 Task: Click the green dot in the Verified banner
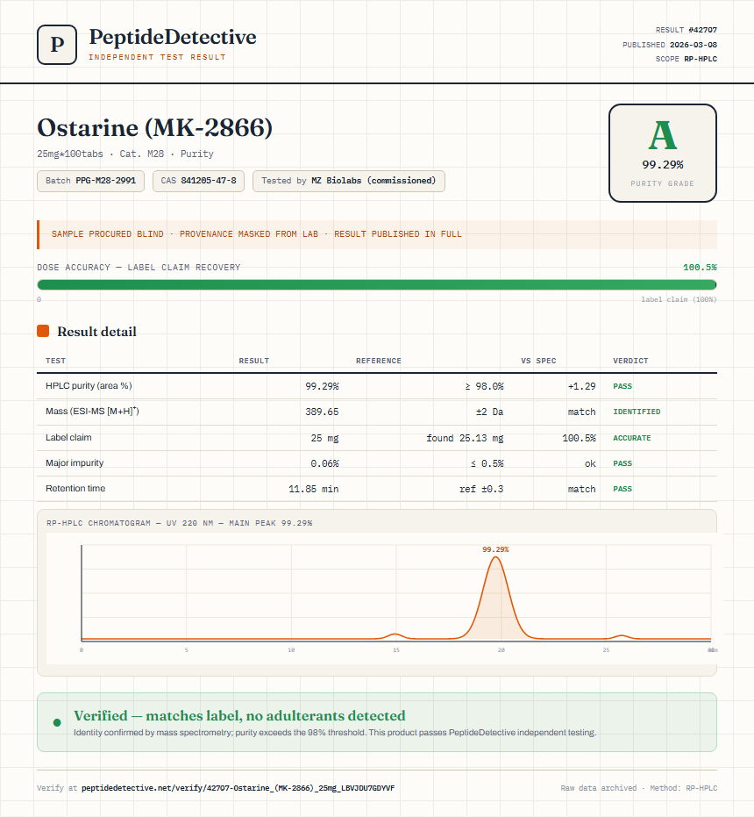(x=57, y=722)
